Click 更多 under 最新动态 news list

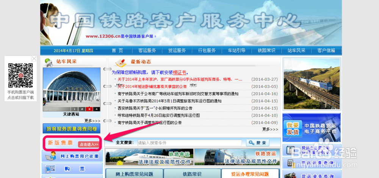(x=270, y=130)
